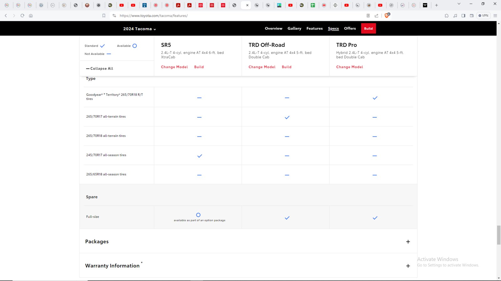Open the tab search chevron
The height and width of the screenshot is (281, 501).
click(x=459, y=4)
